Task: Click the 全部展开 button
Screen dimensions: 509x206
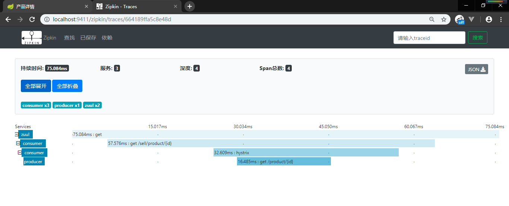Action: (36, 86)
